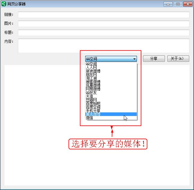This screenshot has height=190, width=194.
Task: Choose 人人网 in the media list
Action: pos(111,67)
